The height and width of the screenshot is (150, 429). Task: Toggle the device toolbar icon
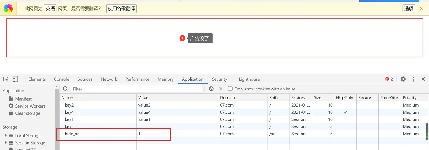tap(15, 79)
